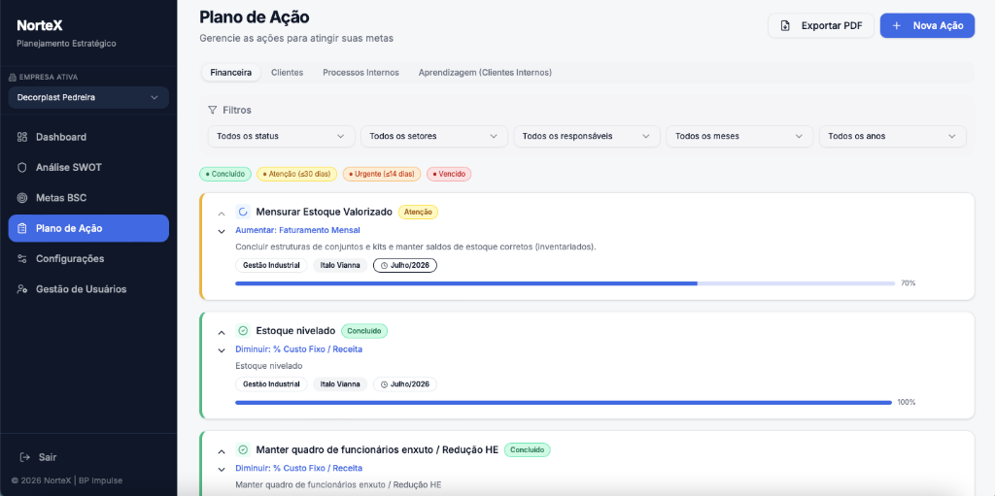Screen dimensions: 995x496
Task: Click up chevron on Estoque nivelado card
Action: point(222,332)
